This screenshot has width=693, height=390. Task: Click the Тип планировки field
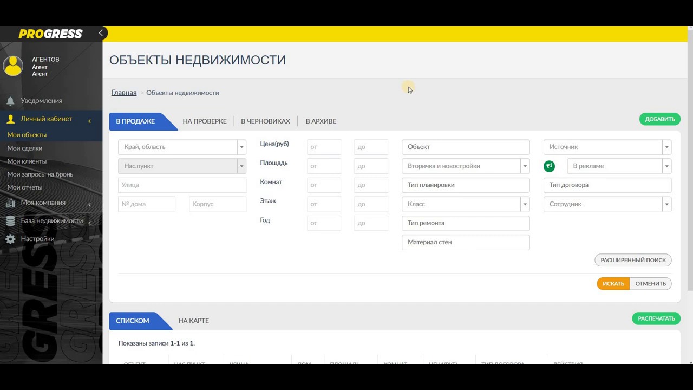tap(466, 185)
